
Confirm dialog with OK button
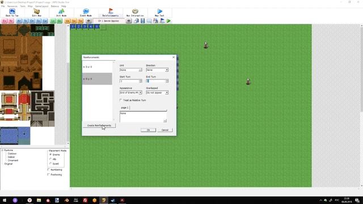point(149,130)
